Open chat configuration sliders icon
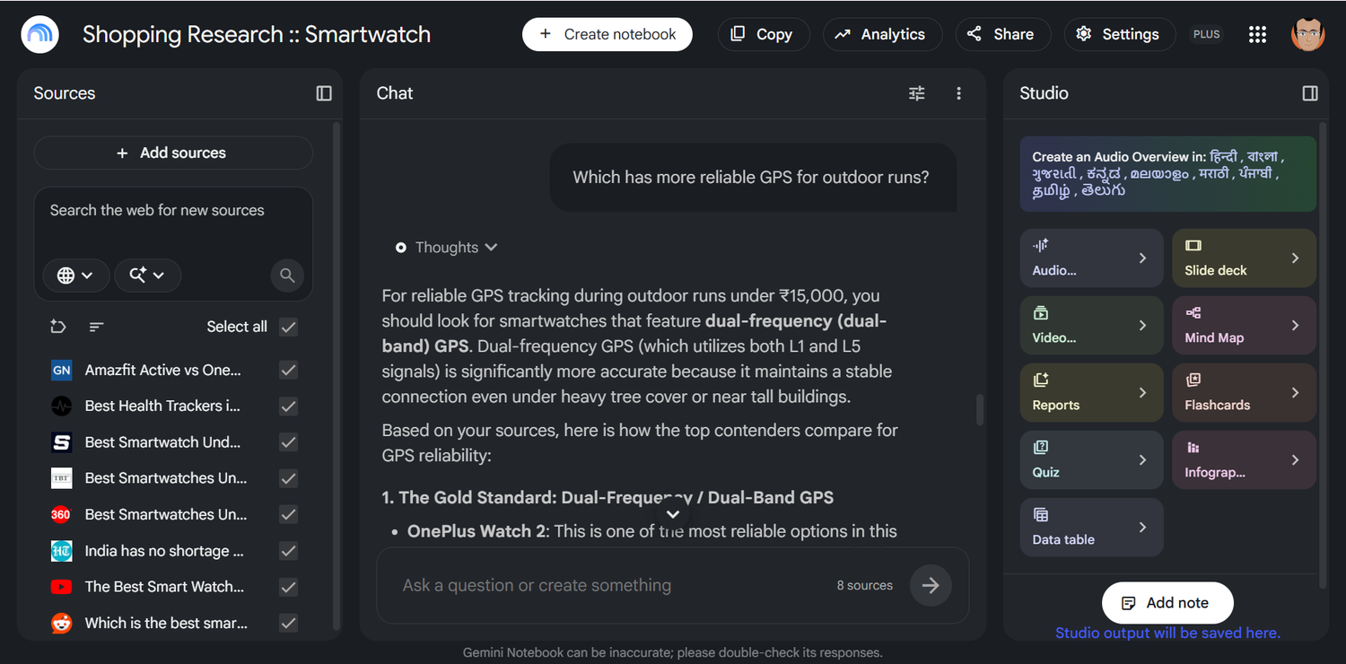The image size is (1346, 664). point(916,93)
